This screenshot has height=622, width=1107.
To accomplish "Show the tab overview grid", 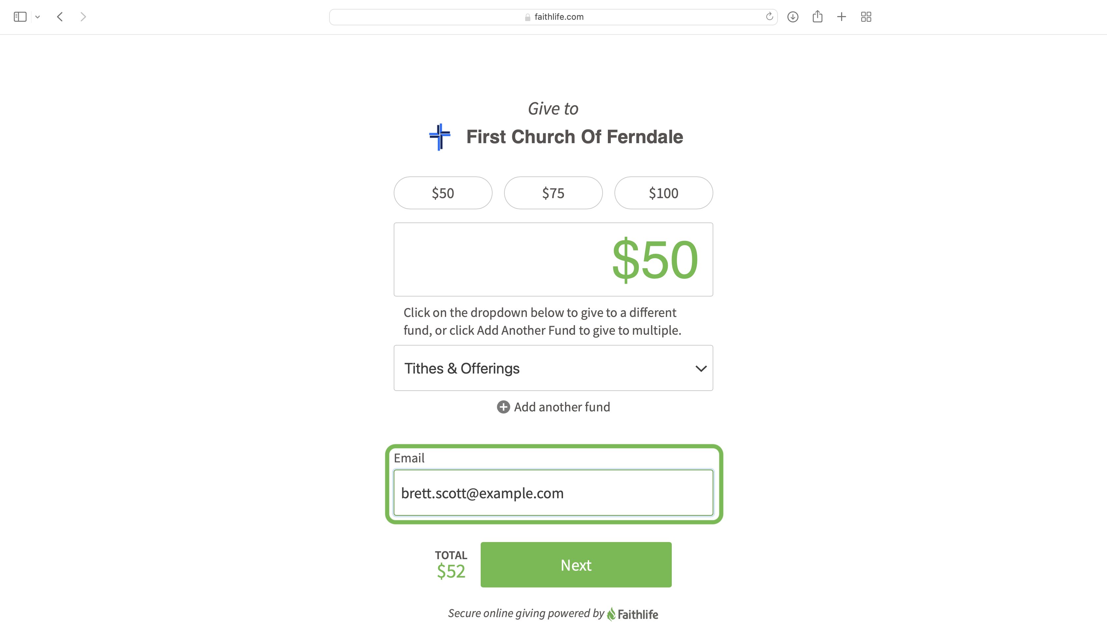I will pyautogui.click(x=866, y=17).
